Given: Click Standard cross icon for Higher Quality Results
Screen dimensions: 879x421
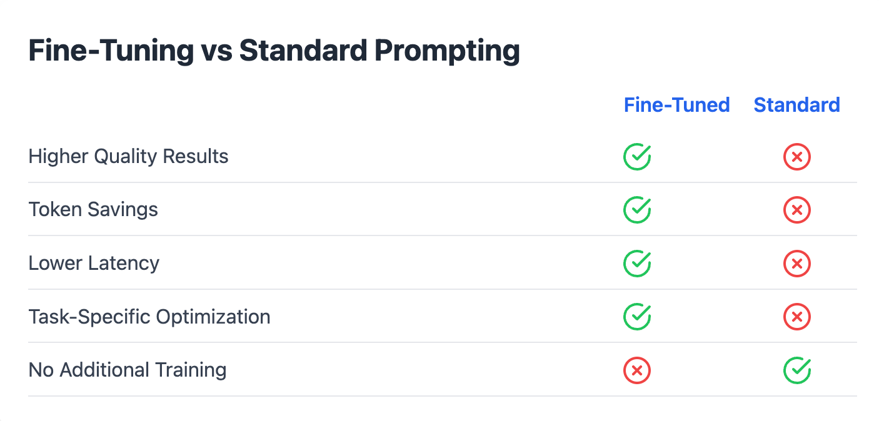Looking at the screenshot, I should point(797,156).
